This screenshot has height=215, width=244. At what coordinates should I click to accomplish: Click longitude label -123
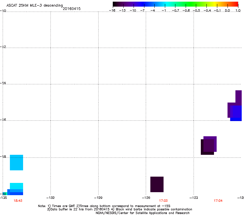tap(194, 198)
